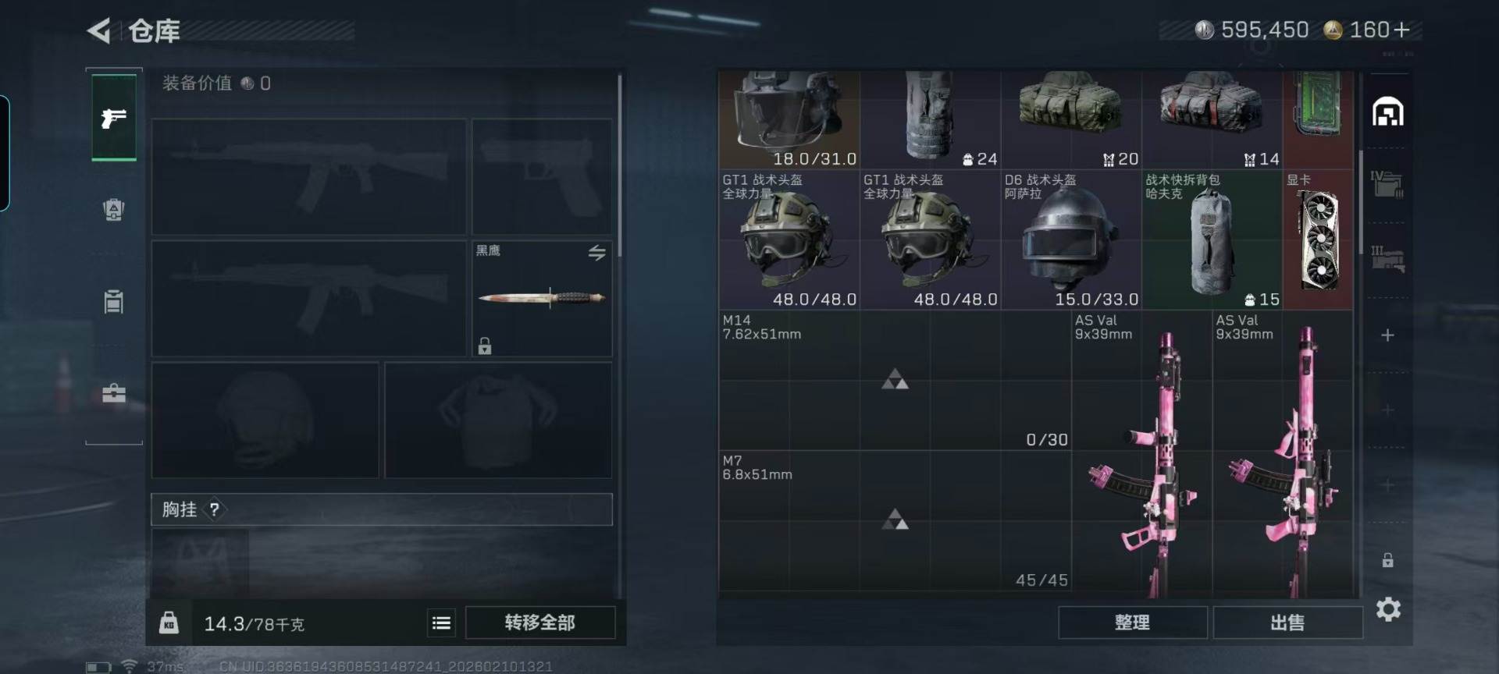
Task: Go back using the arrow beside 仓库
Action: click(99, 30)
